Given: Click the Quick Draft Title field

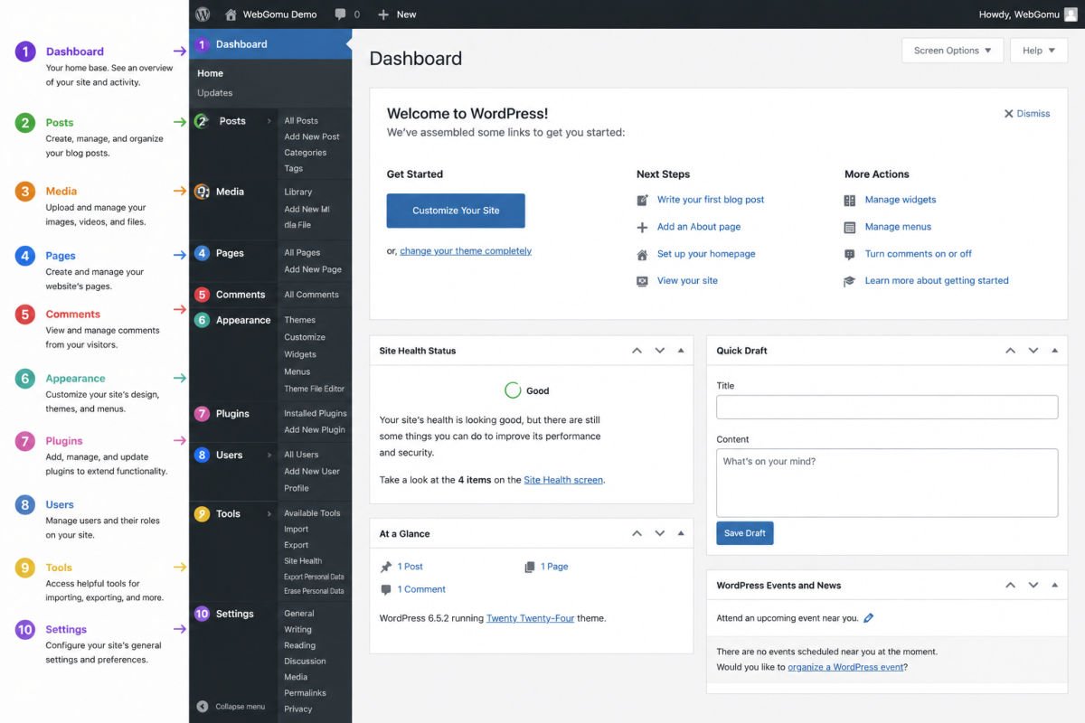Looking at the screenshot, I should coord(887,407).
